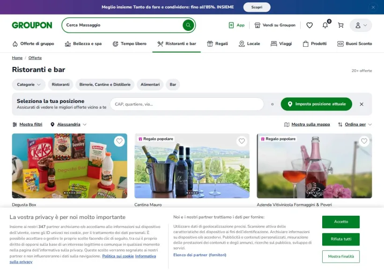Image resolution: width=384 pixels, height=270 pixels.
Task: Click the Home breadcrumb link
Action: [x=17, y=58]
